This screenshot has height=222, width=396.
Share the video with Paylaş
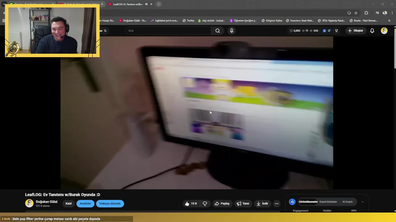tap(222, 203)
